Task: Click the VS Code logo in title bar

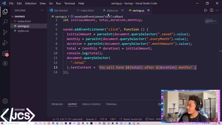Action: coord(4,3)
